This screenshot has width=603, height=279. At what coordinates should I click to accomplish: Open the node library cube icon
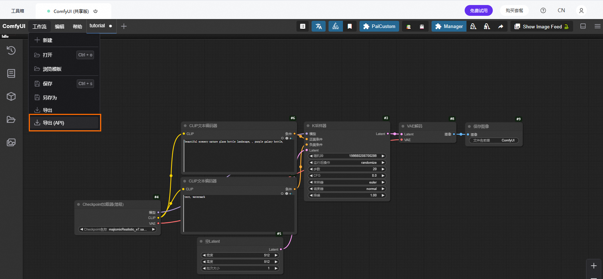11,96
